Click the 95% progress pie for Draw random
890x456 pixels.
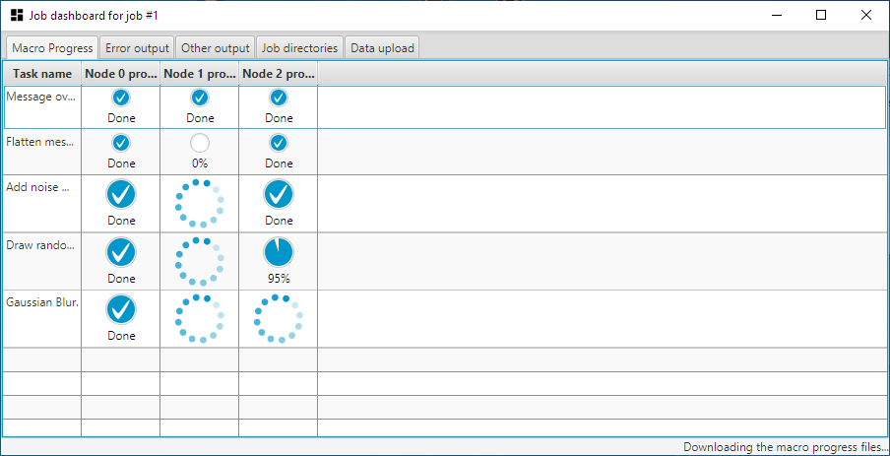[279, 252]
